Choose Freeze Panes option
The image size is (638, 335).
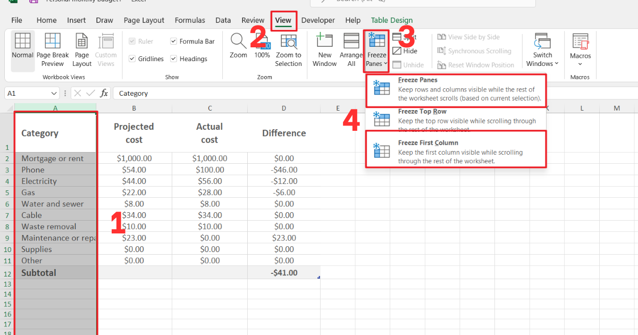pos(456,89)
